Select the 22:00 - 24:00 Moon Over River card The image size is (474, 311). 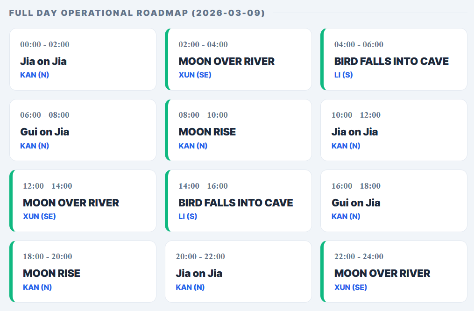coord(394,271)
